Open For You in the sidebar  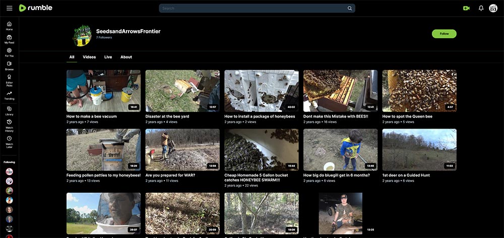click(9, 52)
